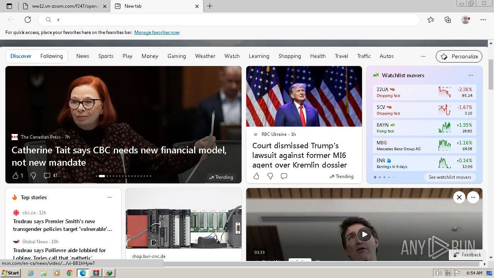Open Microsoft Edge taskbar icon
494x278 pixels.
coord(83,273)
